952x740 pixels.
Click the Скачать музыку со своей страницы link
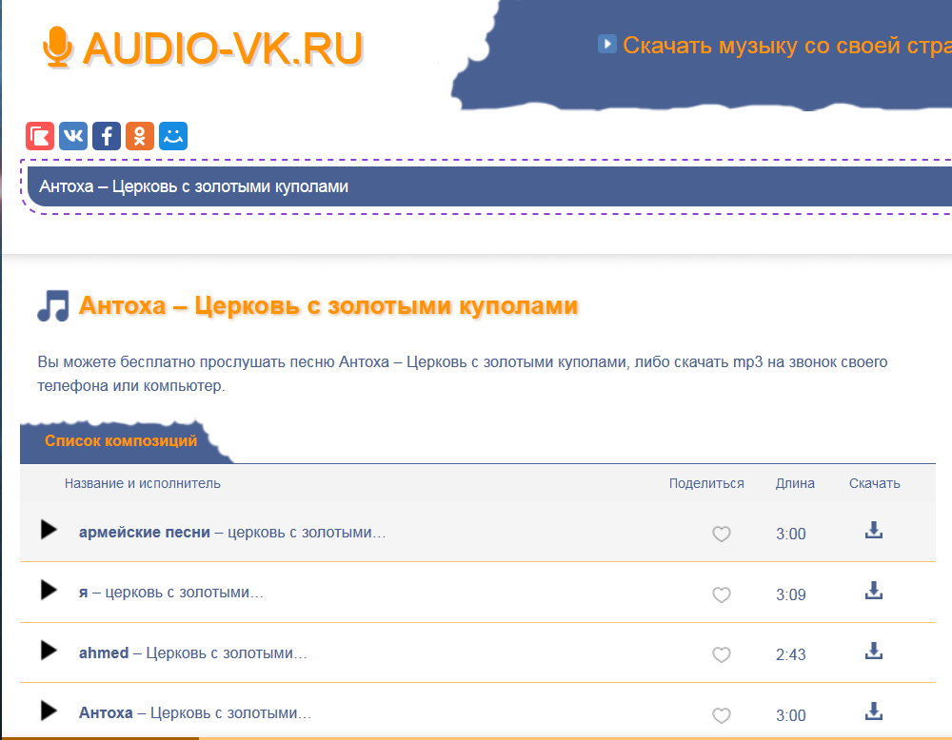[x=783, y=44]
